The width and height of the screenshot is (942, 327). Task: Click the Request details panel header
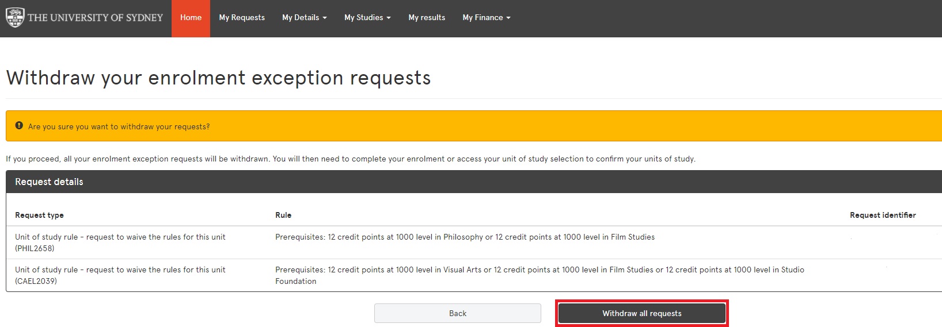pos(49,182)
